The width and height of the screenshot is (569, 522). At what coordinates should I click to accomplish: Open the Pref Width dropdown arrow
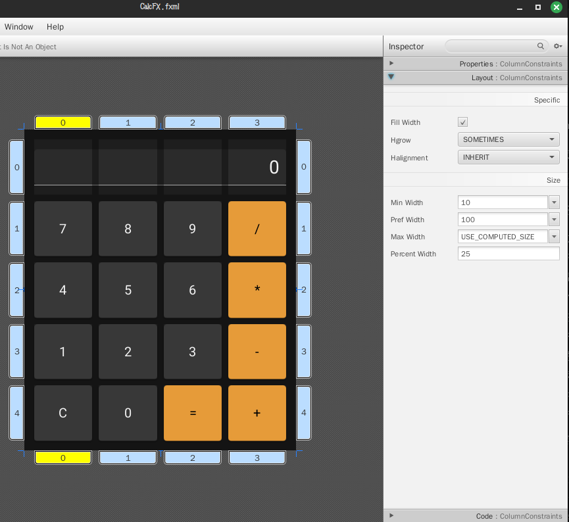[x=554, y=220]
